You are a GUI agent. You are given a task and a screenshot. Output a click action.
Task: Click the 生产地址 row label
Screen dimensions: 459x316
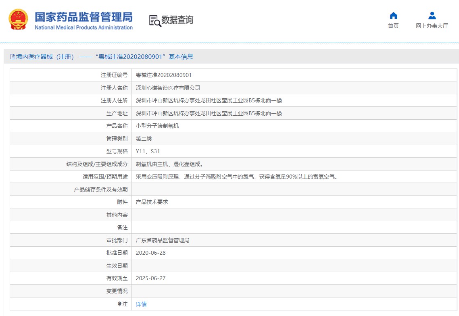[x=117, y=113]
